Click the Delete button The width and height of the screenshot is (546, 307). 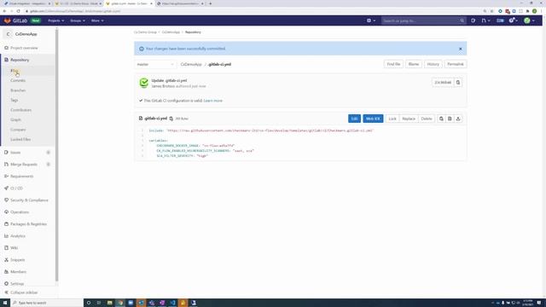(x=427, y=119)
